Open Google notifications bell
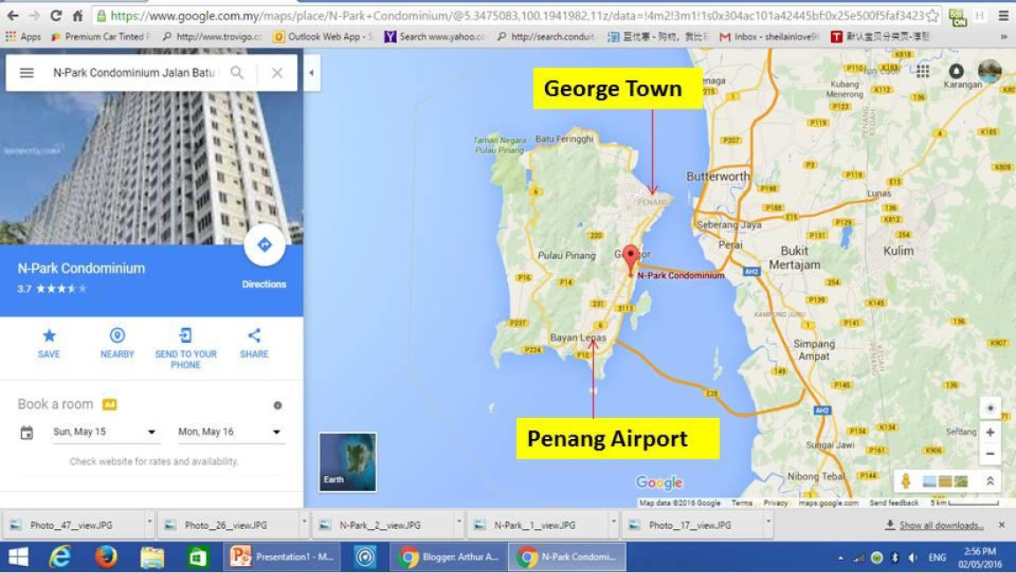This screenshot has width=1016, height=573. [956, 71]
